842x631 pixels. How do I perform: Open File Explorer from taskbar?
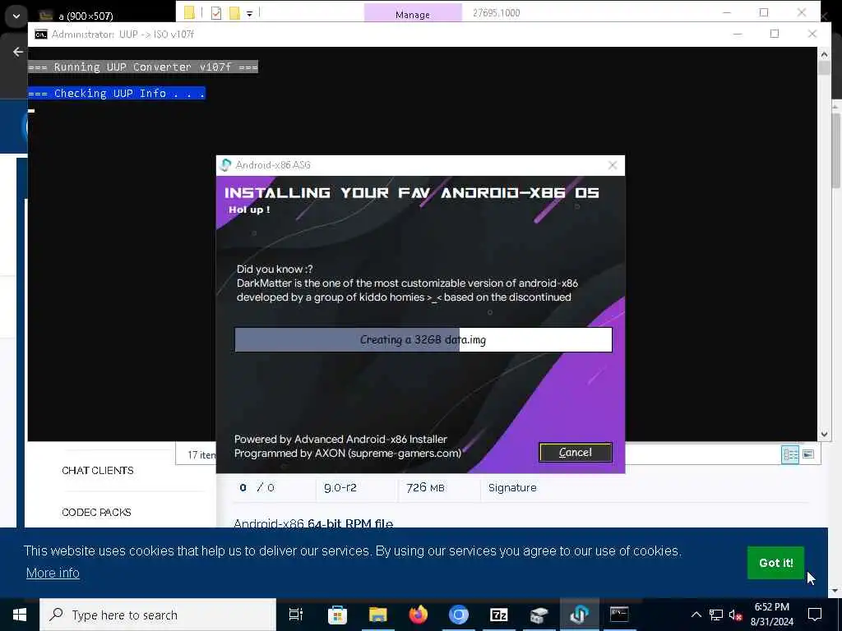click(378, 615)
